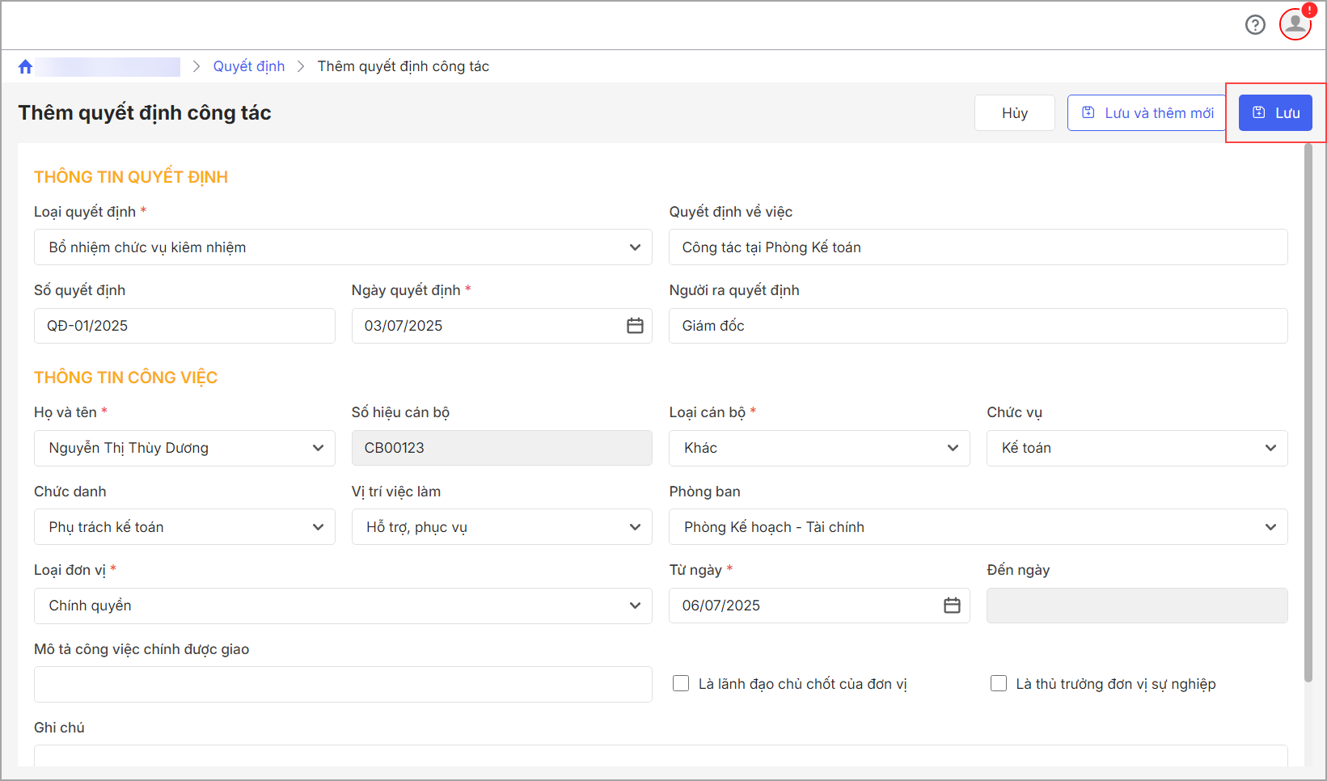The width and height of the screenshot is (1327, 781).
Task: Click the Mô tả công việc text field
Action: click(x=343, y=684)
